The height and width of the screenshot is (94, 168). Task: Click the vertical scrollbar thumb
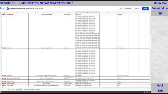[x=150, y=42]
